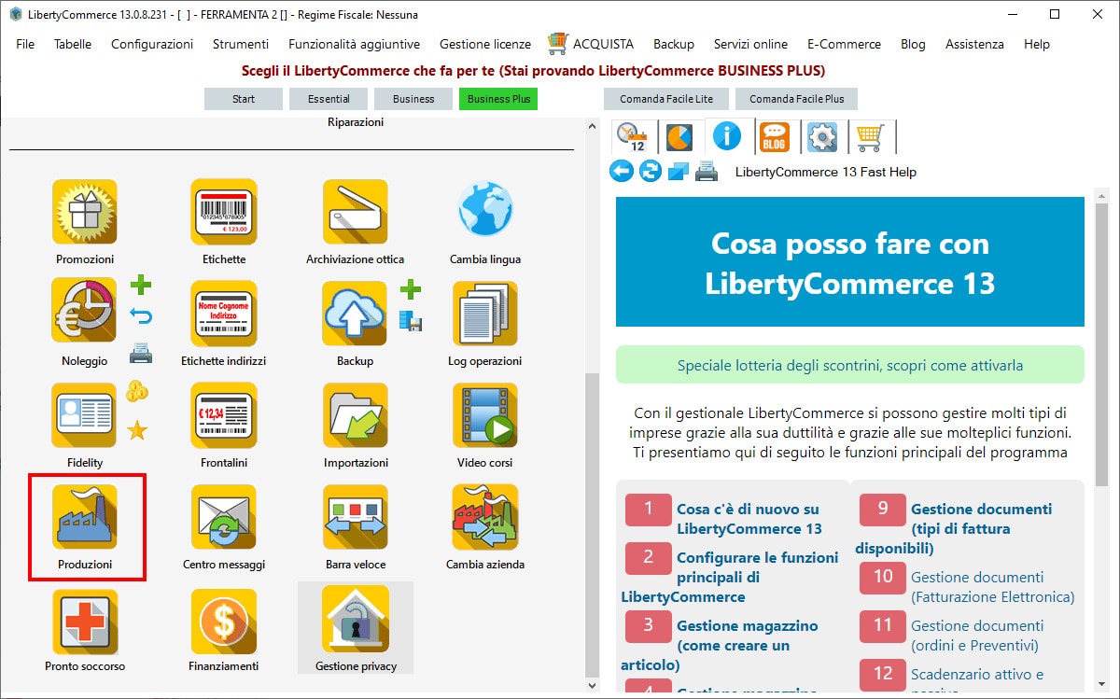Select Comanda Facile Lite button
This screenshot has width=1120, height=699.
click(x=666, y=99)
